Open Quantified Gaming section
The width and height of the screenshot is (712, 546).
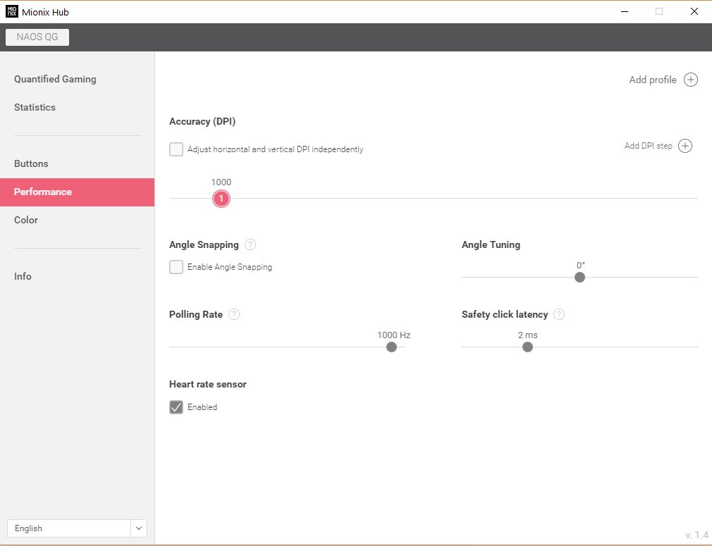pos(55,79)
